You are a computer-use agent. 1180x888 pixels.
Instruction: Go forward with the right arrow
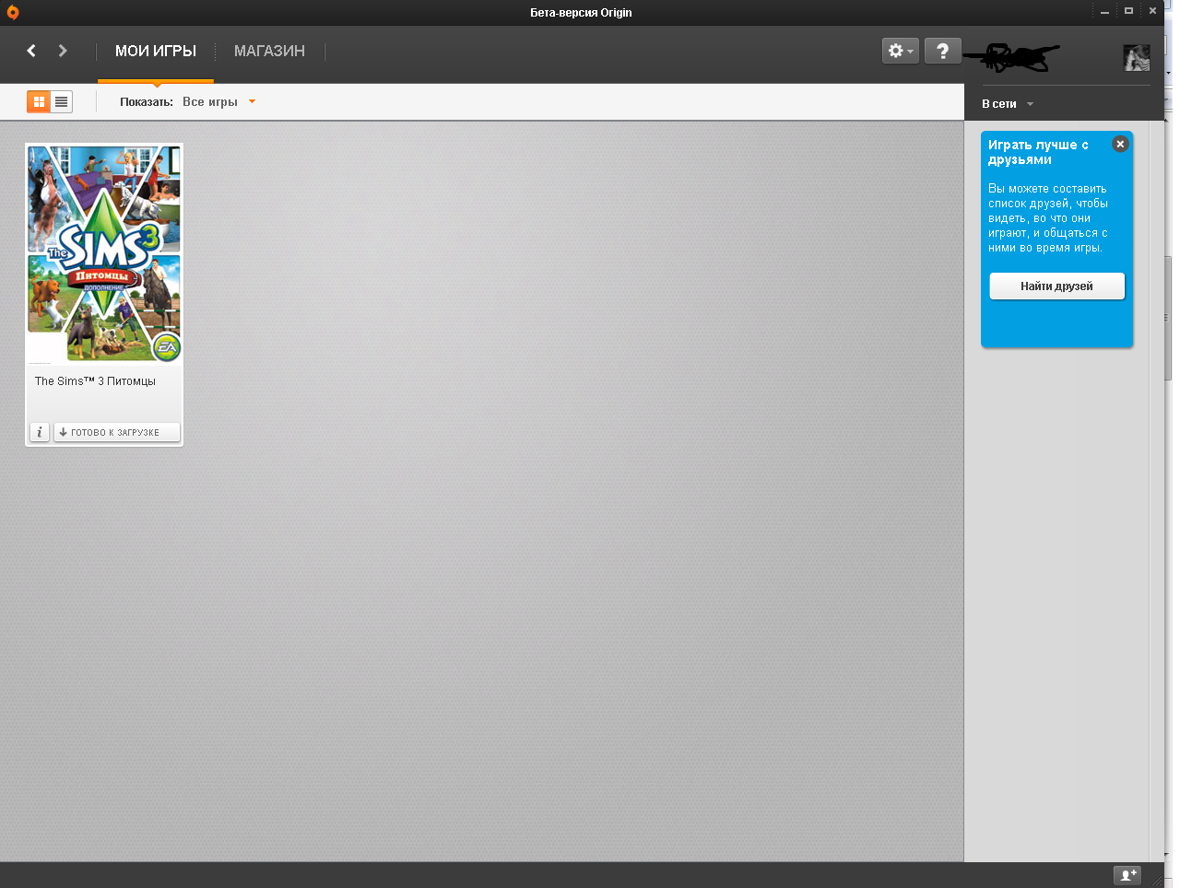pyautogui.click(x=63, y=51)
